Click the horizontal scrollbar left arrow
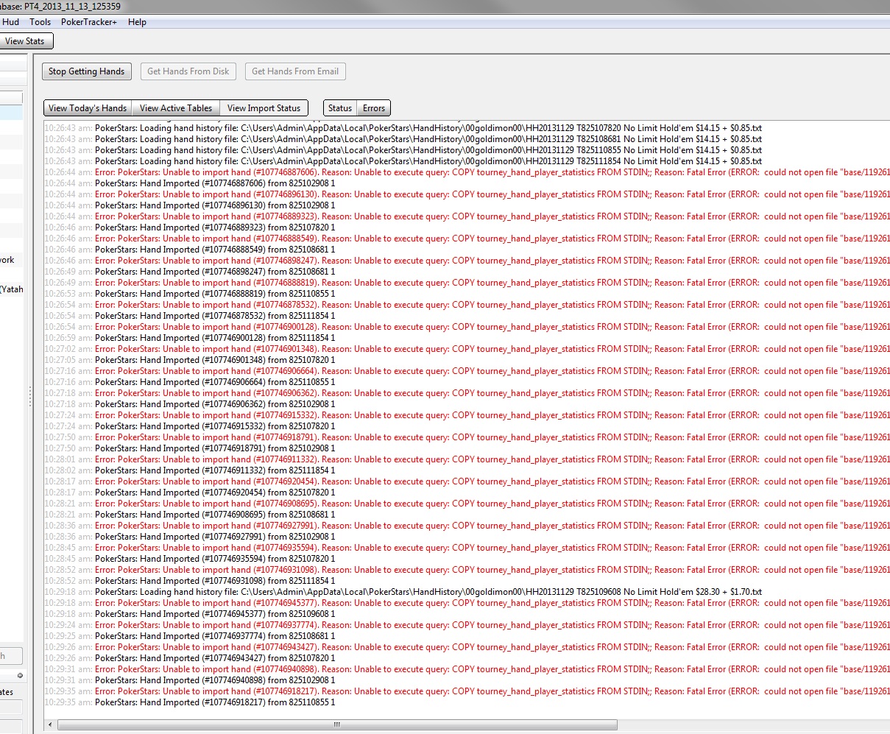This screenshot has width=890, height=734. click(51, 724)
